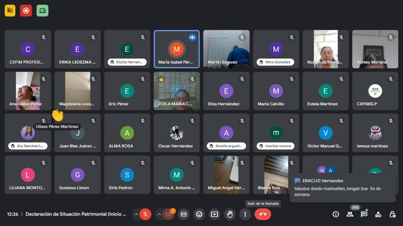Viewport: 403px width, 226px height.
Task: Click the yellow icon in top-left corner
Action: click(10, 11)
